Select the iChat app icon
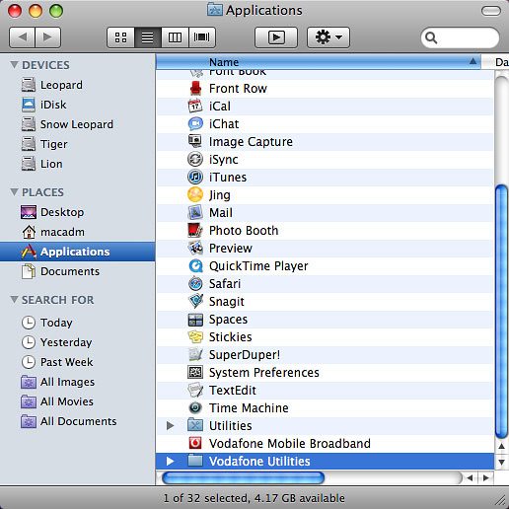This screenshot has width=509, height=509. [x=195, y=124]
